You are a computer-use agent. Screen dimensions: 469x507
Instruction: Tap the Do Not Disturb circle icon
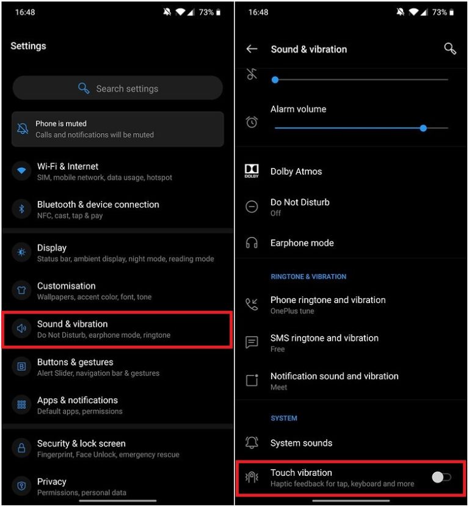point(252,206)
